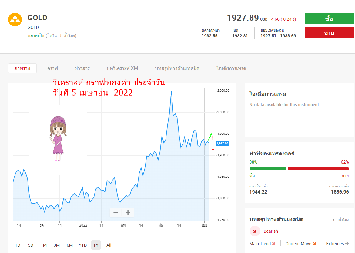Click the 1,927.88 current price label
Viewport: 355px width, 253px height.
click(x=222, y=143)
